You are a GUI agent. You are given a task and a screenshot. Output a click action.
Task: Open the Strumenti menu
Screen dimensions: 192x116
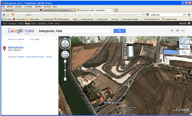click(47, 7)
